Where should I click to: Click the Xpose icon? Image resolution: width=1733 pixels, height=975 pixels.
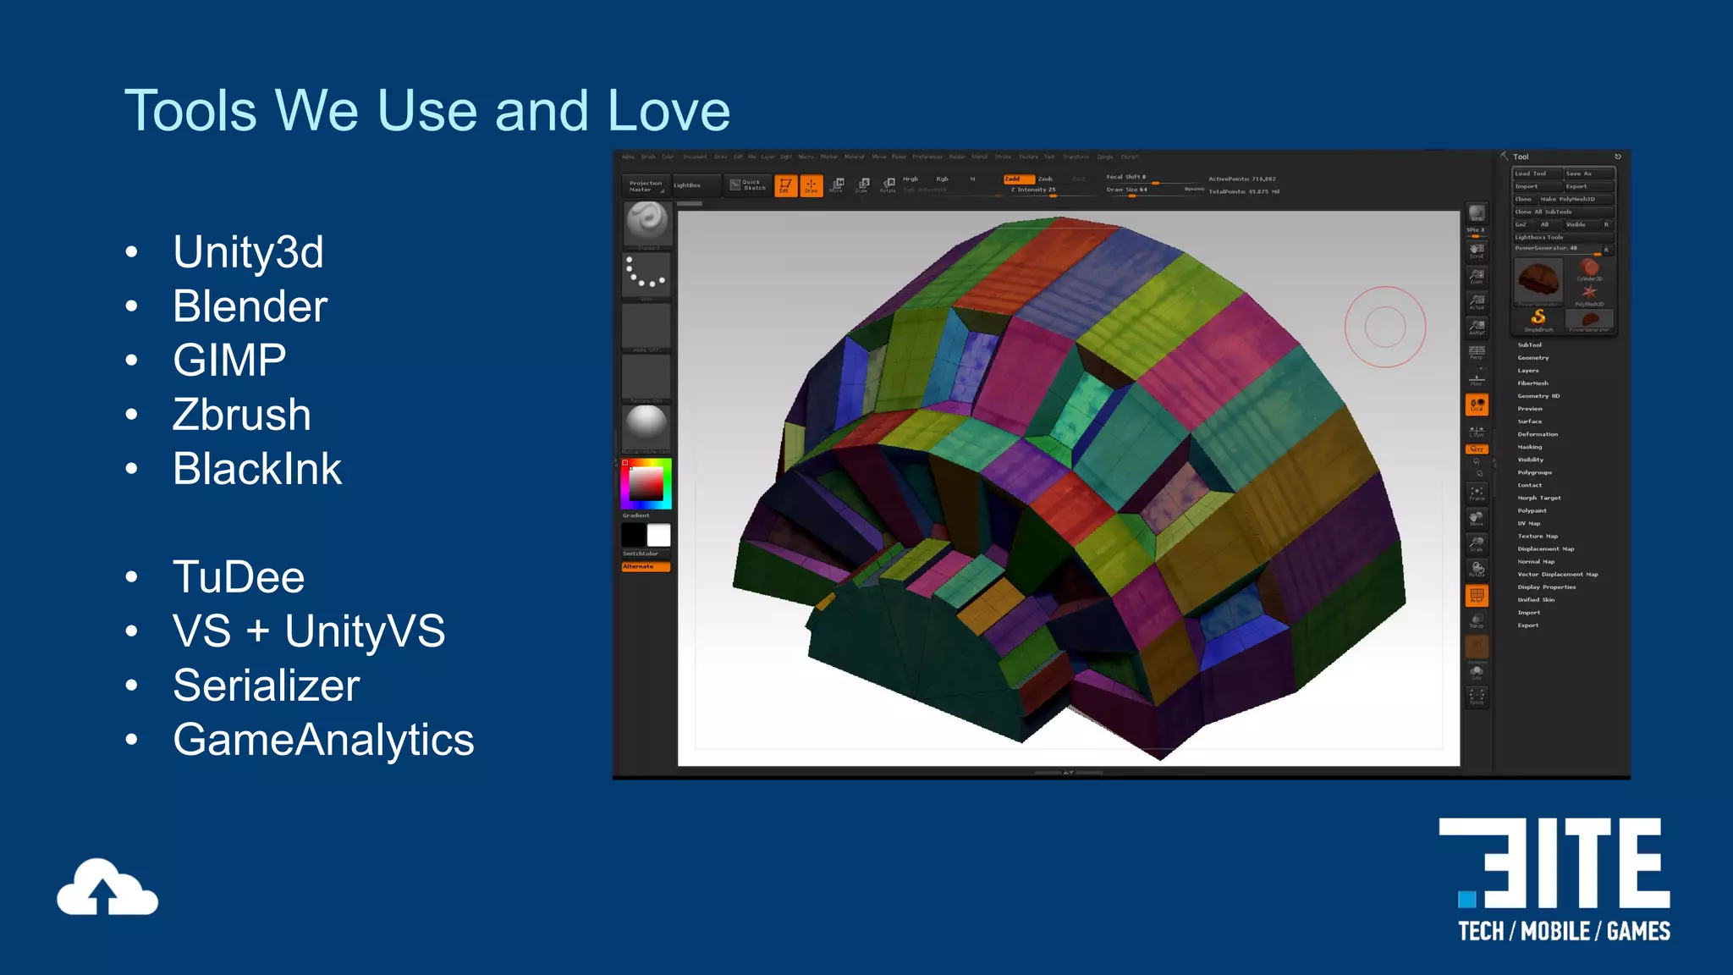point(1477,697)
